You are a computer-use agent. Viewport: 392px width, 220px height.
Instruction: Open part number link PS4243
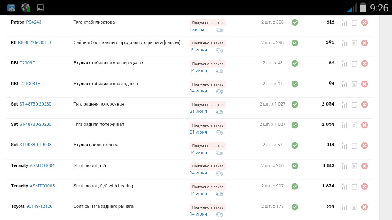[x=33, y=22]
